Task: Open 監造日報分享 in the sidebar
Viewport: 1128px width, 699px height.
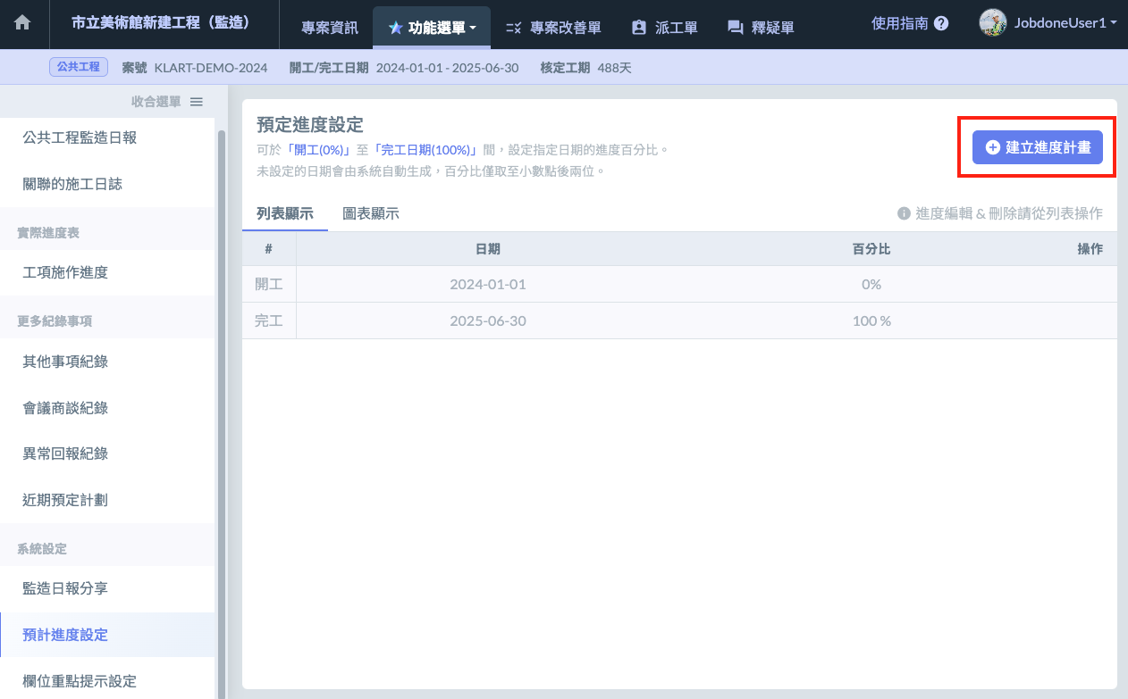Action: tap(107, 588)
